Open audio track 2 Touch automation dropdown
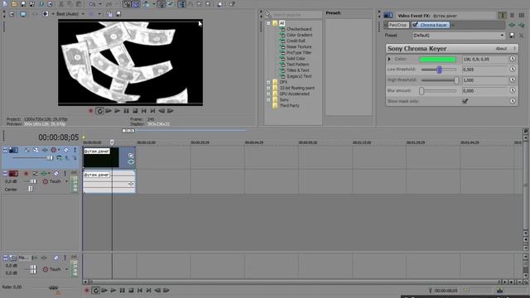Image resolution: width=530 pixels, height=298 pixels. pos(66,181)
